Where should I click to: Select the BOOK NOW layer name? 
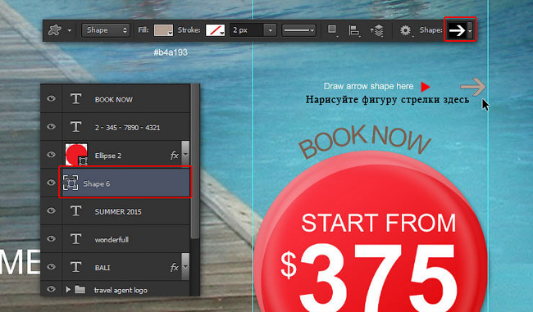tap(113, 100)
